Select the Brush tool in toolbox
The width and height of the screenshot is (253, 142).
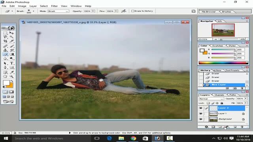(x=11, y=46)
